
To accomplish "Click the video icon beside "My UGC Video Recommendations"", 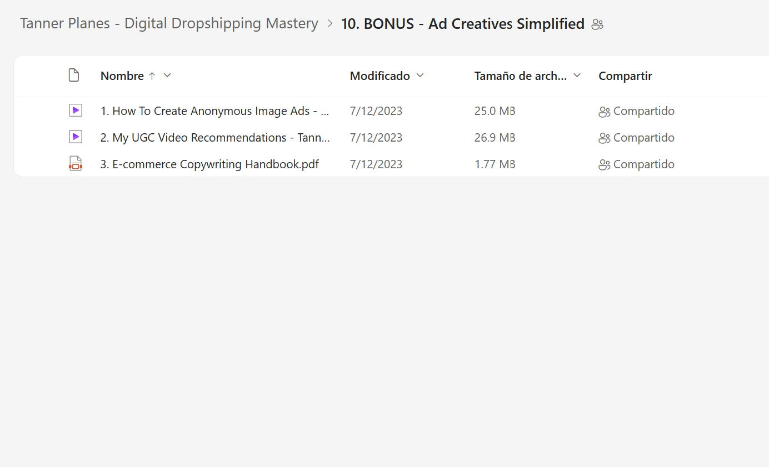I will (75, 137).
